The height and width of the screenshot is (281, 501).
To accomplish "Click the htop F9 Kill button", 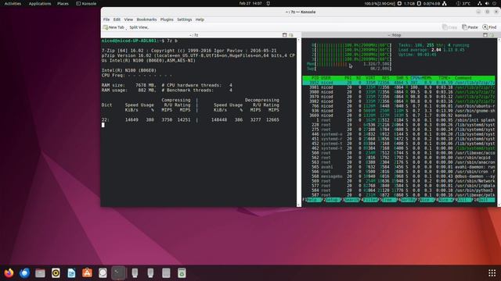I will (464, 200).
